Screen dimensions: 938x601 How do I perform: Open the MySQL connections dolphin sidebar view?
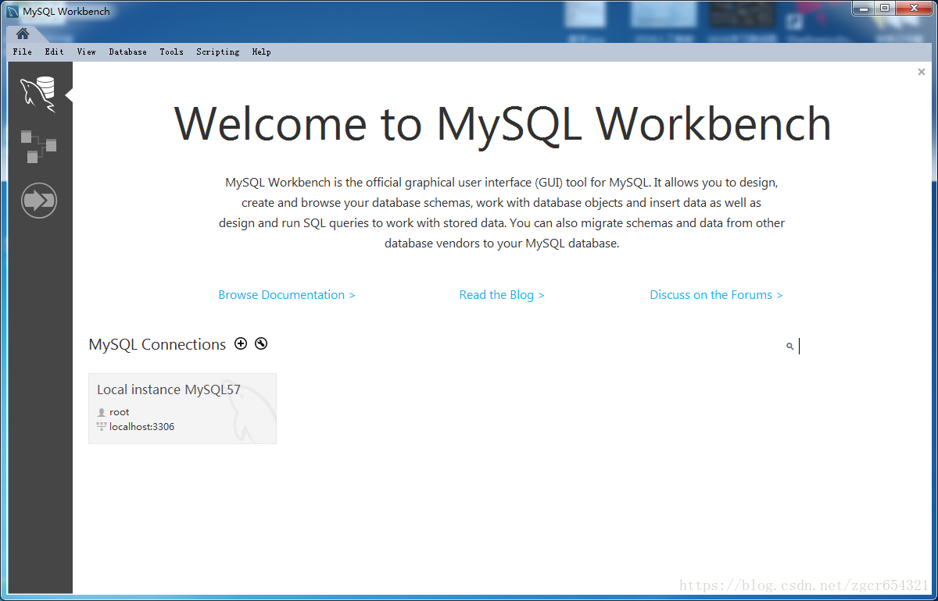click(x=38, y=94)
